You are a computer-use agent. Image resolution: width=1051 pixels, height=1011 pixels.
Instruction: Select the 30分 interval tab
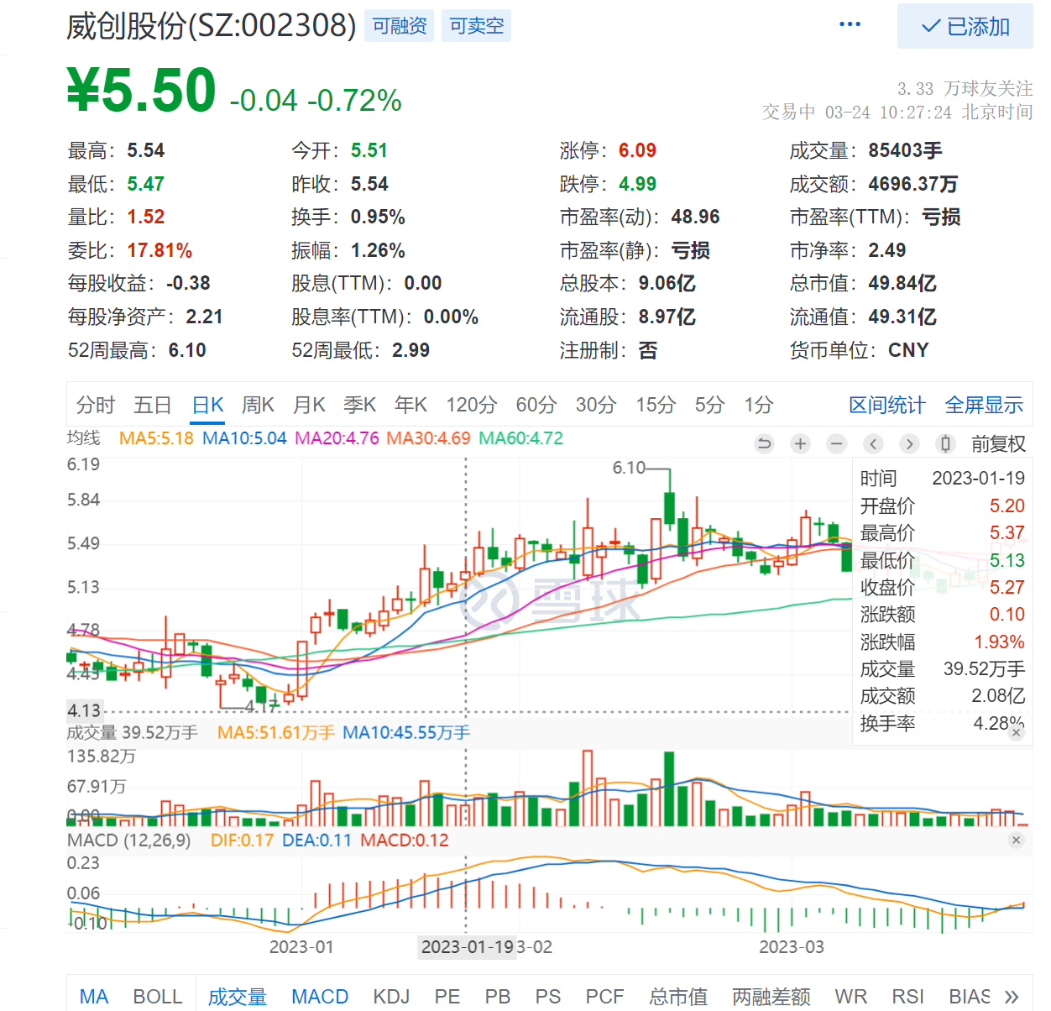[x=596, y=406]
